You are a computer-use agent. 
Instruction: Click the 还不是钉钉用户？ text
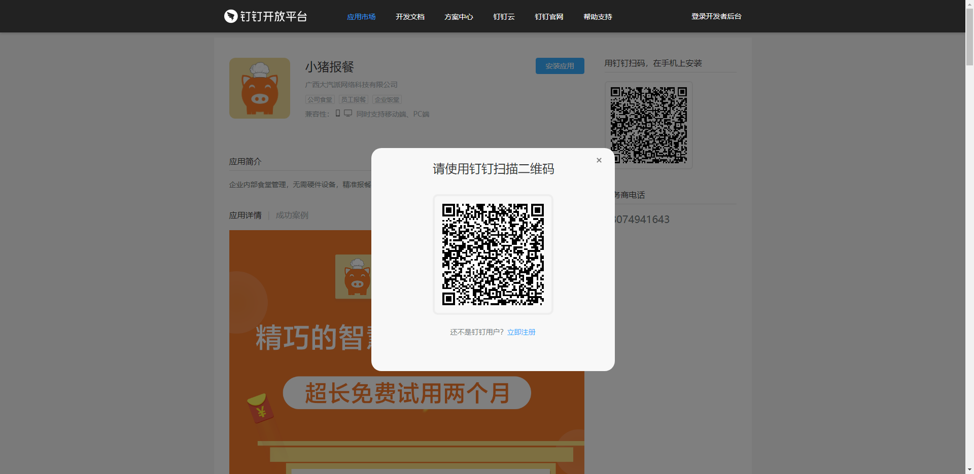(477, 332)
